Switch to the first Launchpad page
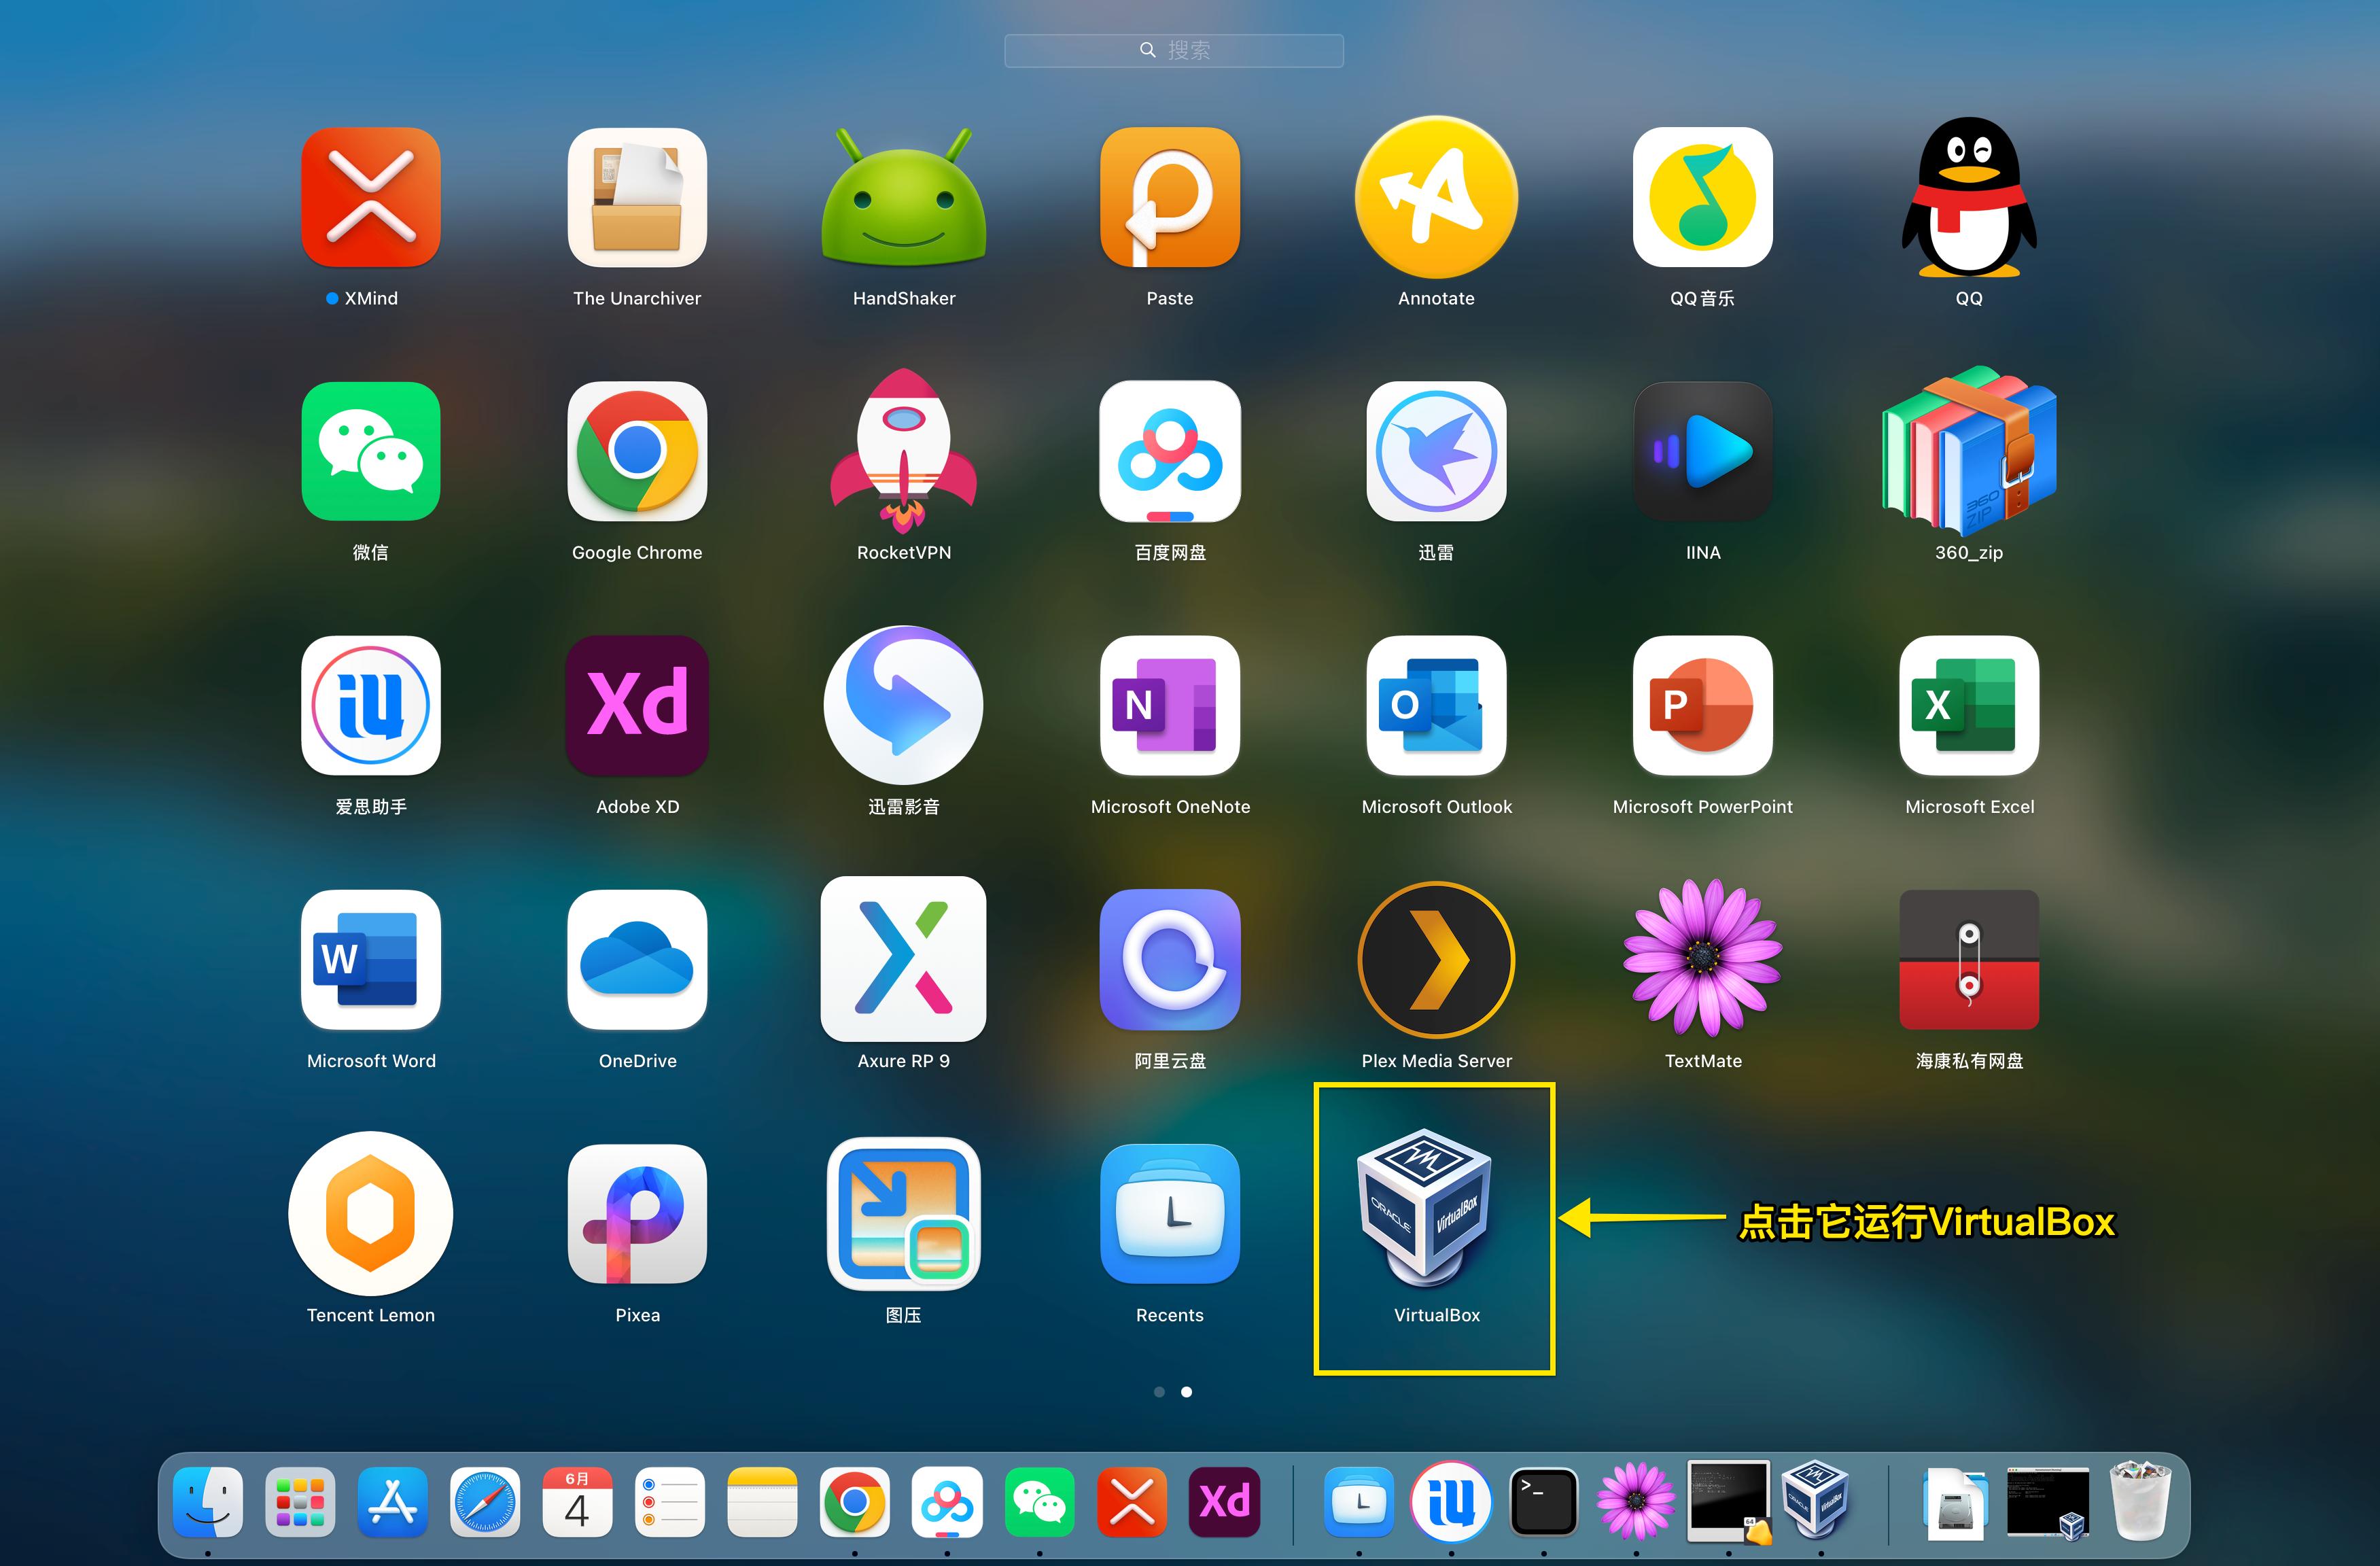The width and height of the screenshot is (2380, 1566). (x=1159, y=1391)
